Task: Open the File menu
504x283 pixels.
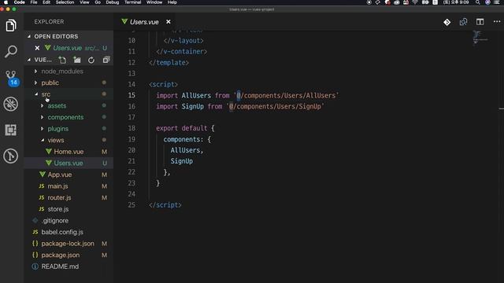Action: pos(34,2)
